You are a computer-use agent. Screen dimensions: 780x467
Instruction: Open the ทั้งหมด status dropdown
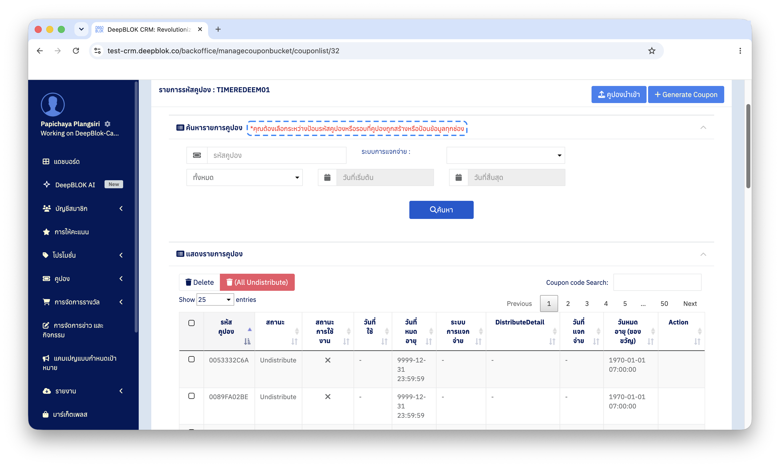pos(245,177)
